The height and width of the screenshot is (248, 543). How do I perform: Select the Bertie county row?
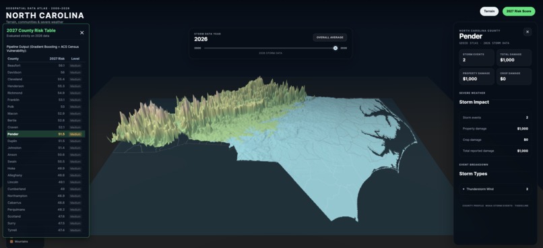46,121
